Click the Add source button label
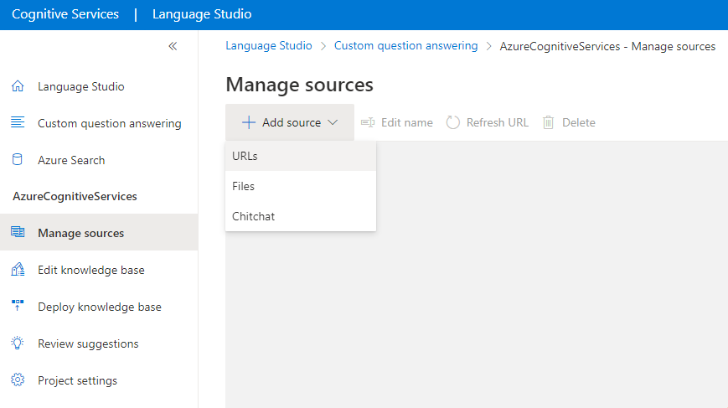728x408 pixels. coord(292,122)
